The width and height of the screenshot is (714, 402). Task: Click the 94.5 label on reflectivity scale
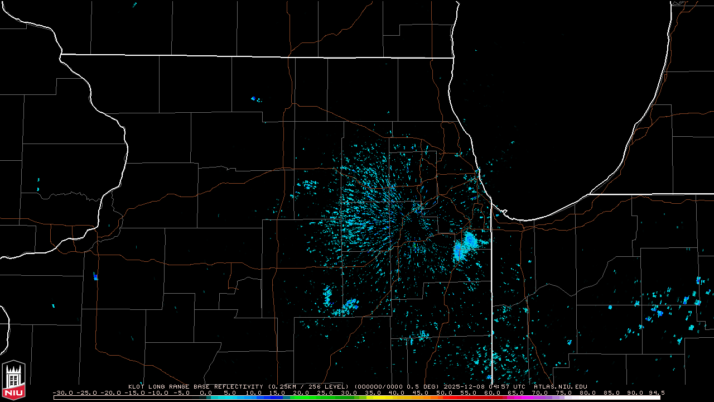click(x=657, y=393)
